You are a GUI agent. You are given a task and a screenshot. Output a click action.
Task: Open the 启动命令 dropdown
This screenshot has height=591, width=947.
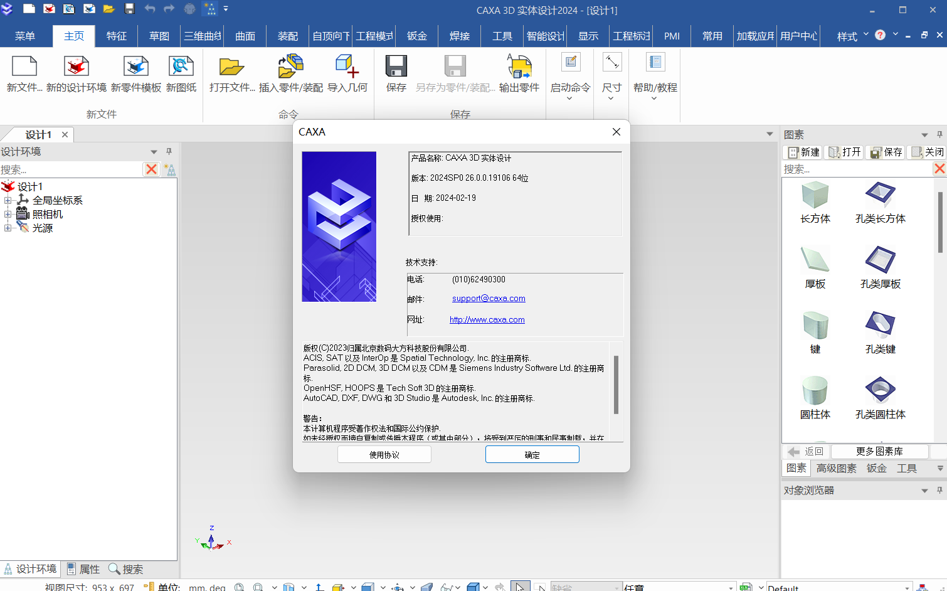pyautogui.click(x=570, y=98)
